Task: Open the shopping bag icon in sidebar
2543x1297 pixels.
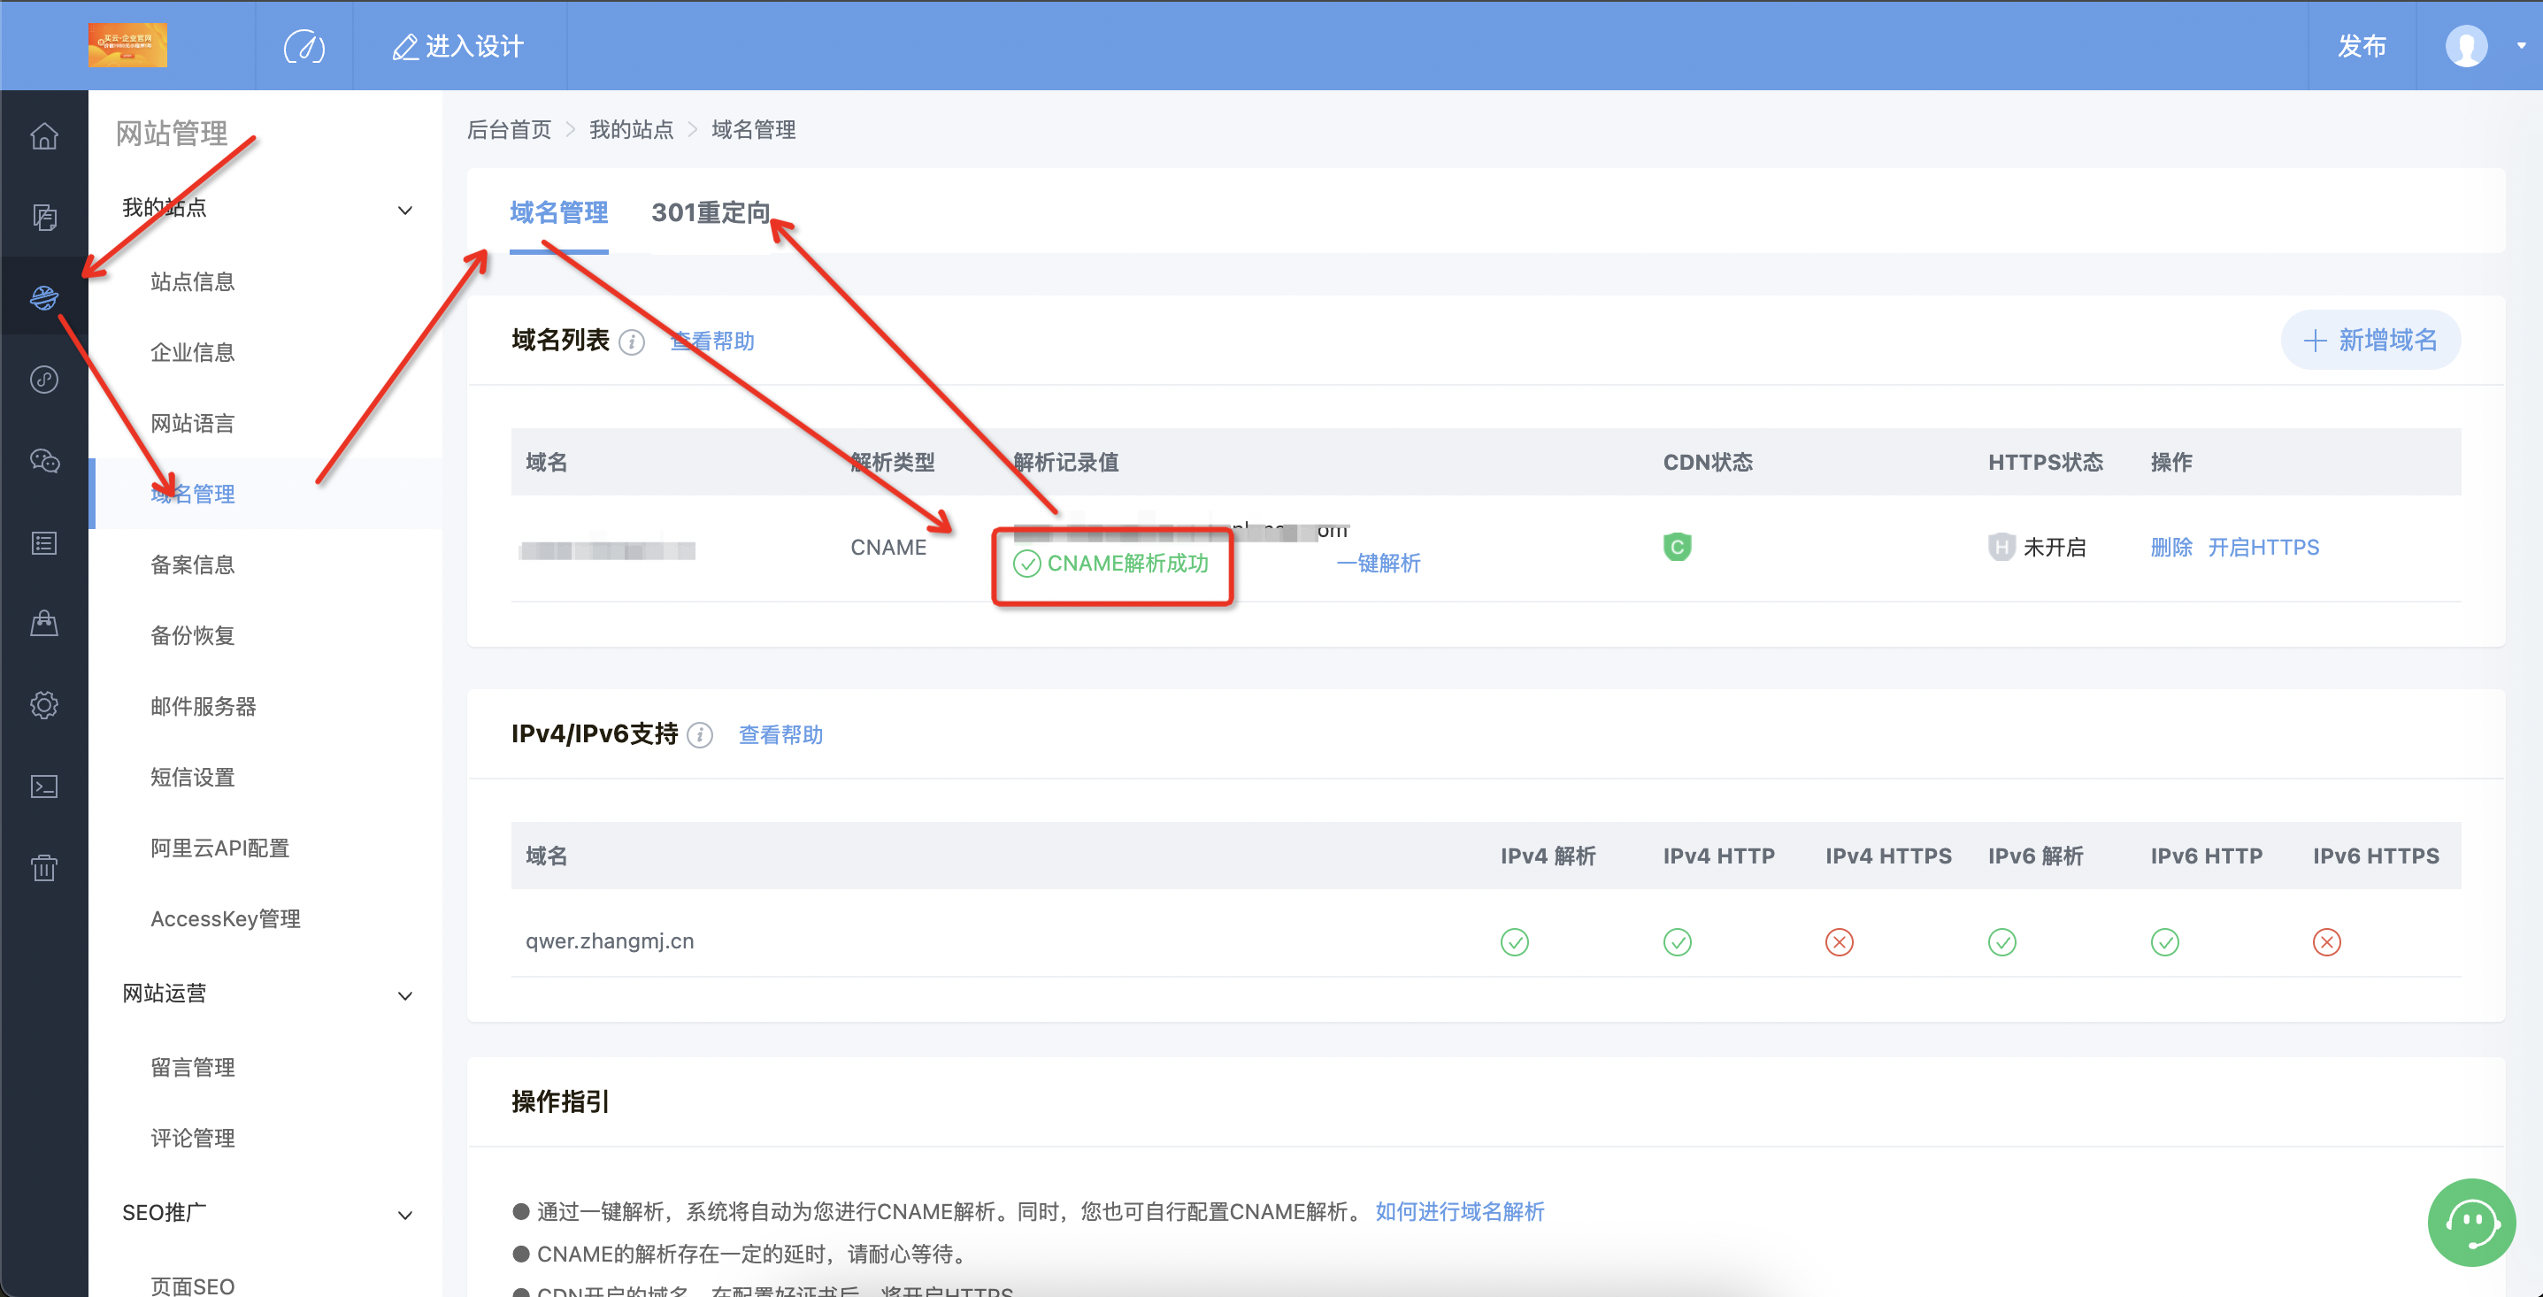Action: coord(44,624)
